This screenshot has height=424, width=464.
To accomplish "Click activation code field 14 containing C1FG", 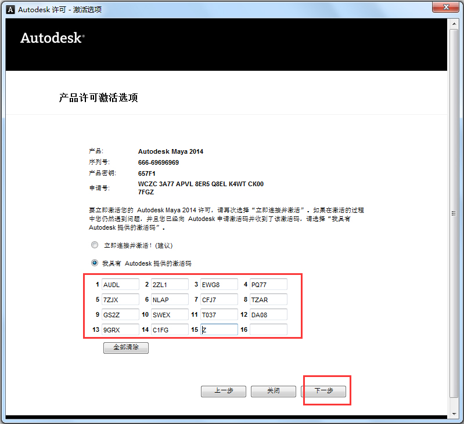I will 170,329.
